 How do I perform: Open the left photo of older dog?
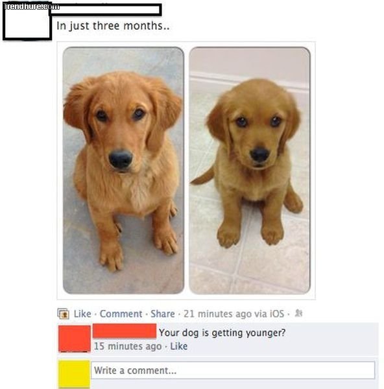123,171
